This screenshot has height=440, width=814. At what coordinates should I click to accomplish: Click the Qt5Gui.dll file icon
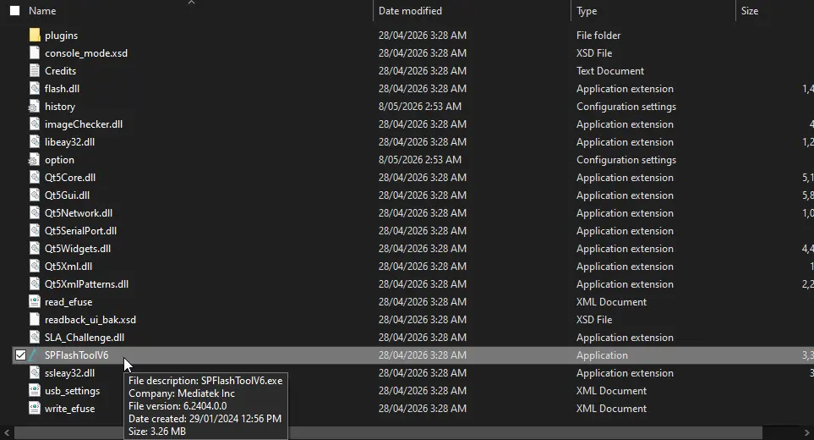coord(35,195)
